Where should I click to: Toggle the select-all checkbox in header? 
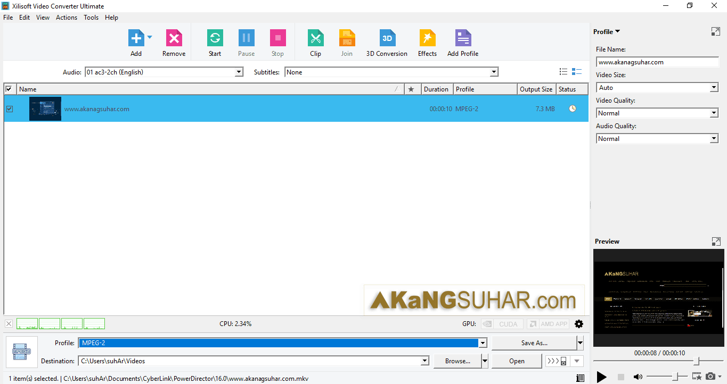click(x=9, y=89)
